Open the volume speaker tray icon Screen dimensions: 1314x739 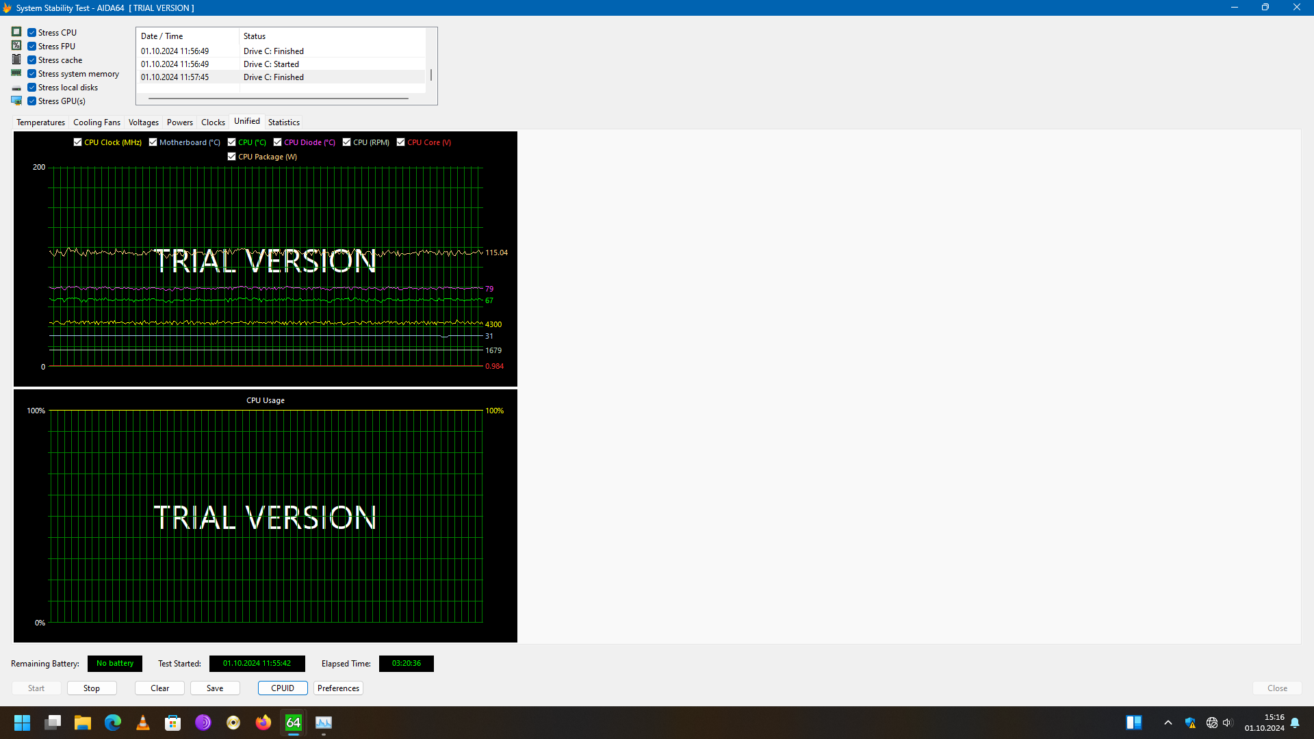(1227, 723)
